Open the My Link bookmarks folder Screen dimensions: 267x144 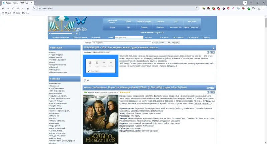(x=6, y=13)
